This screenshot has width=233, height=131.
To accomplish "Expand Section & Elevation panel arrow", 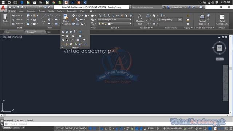I will [214, 28].
